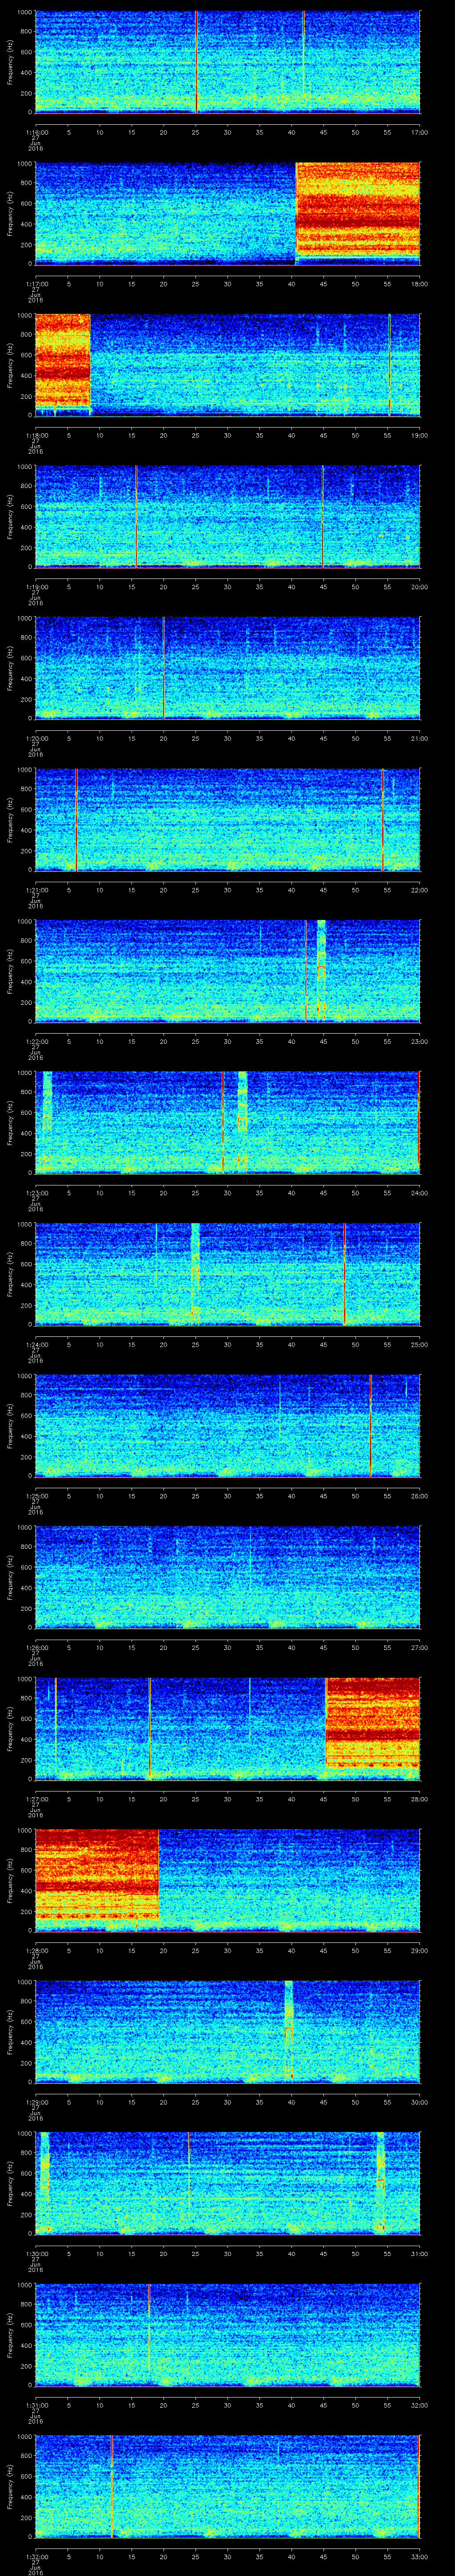Click the 1:25:00 time label
The width and height of the screenshot is (455, 2576).
tap(37, 1496)
